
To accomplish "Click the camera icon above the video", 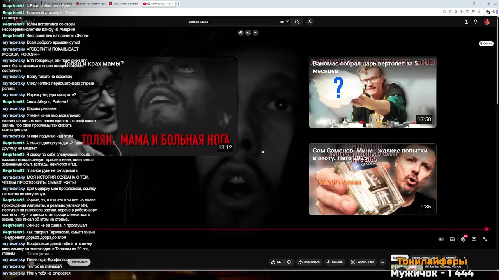I will pos(255,33).
